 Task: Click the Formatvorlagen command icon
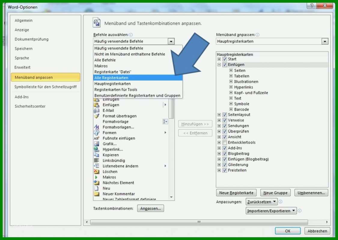pos(96,127)
